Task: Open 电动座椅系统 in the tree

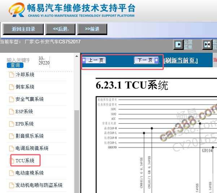Action: tap(30, 173)
